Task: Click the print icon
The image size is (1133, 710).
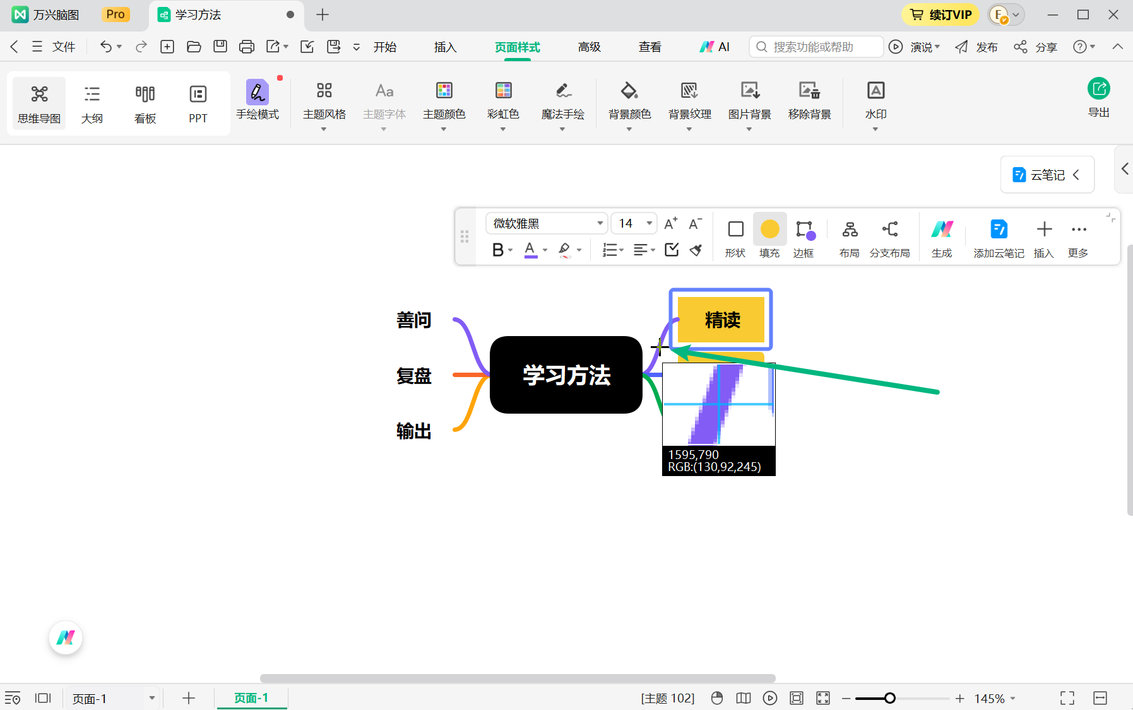Action: point(247,47)
